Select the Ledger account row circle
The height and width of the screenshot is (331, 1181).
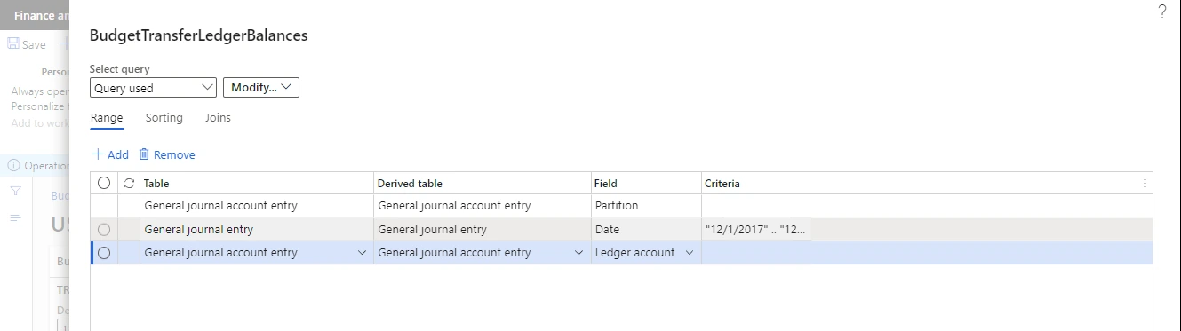click(x=104, y=253)
